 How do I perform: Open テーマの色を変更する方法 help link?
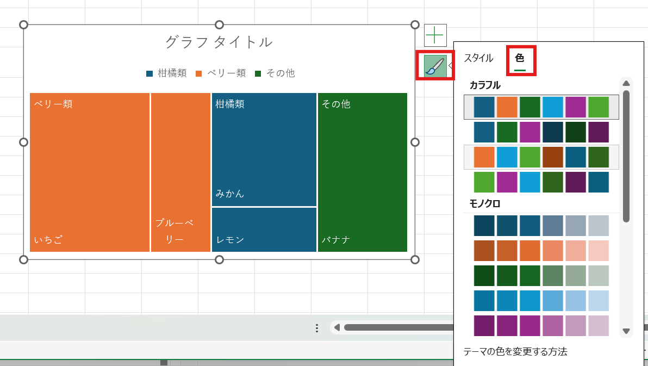point(515,352)
